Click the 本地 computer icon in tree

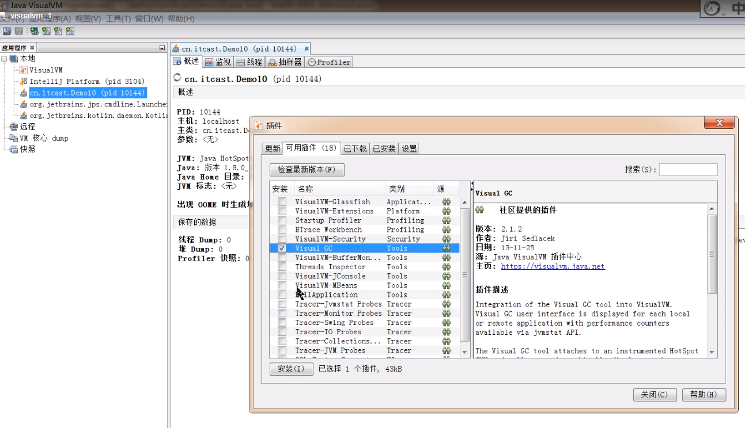click(x=14, y=59)
